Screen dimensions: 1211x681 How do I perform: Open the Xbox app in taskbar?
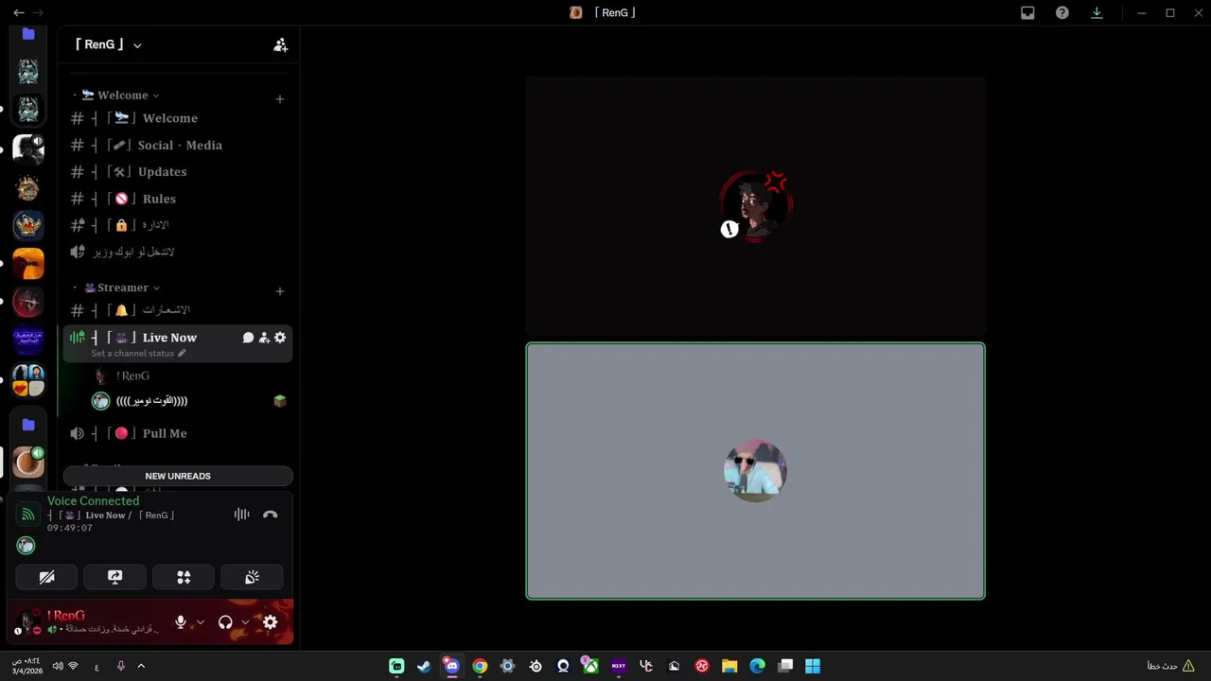pyautogui.click(x=590, y=666)
